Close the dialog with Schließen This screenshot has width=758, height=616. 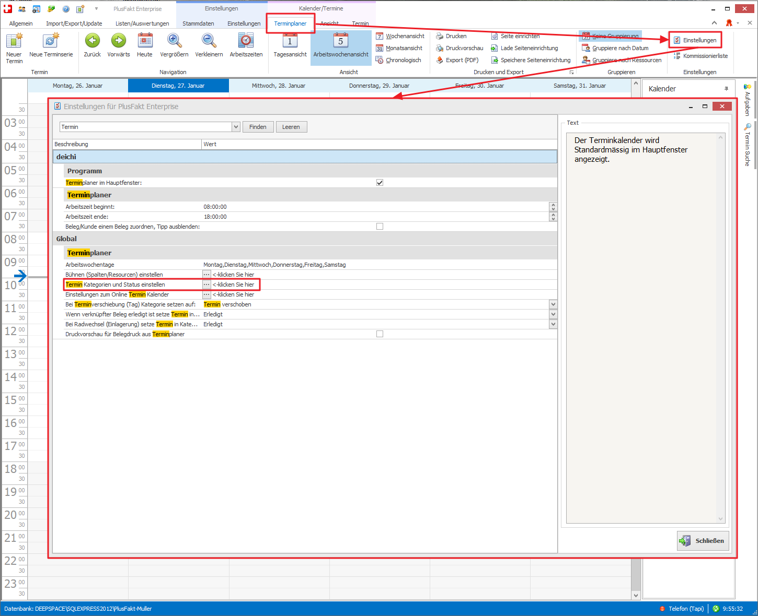[x=703, y=541]
